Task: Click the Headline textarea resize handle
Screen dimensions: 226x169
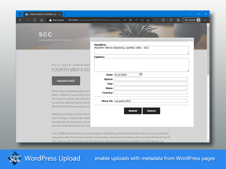Action: [188, 54]
